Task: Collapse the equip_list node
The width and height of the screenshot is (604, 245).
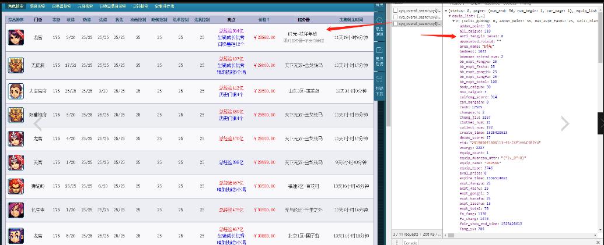Action: pyautogui.click(x=450, y=17)
